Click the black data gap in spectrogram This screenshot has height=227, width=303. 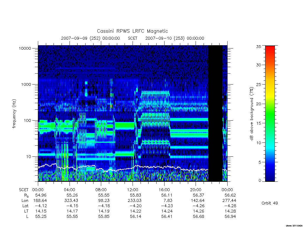pos(215,113)
